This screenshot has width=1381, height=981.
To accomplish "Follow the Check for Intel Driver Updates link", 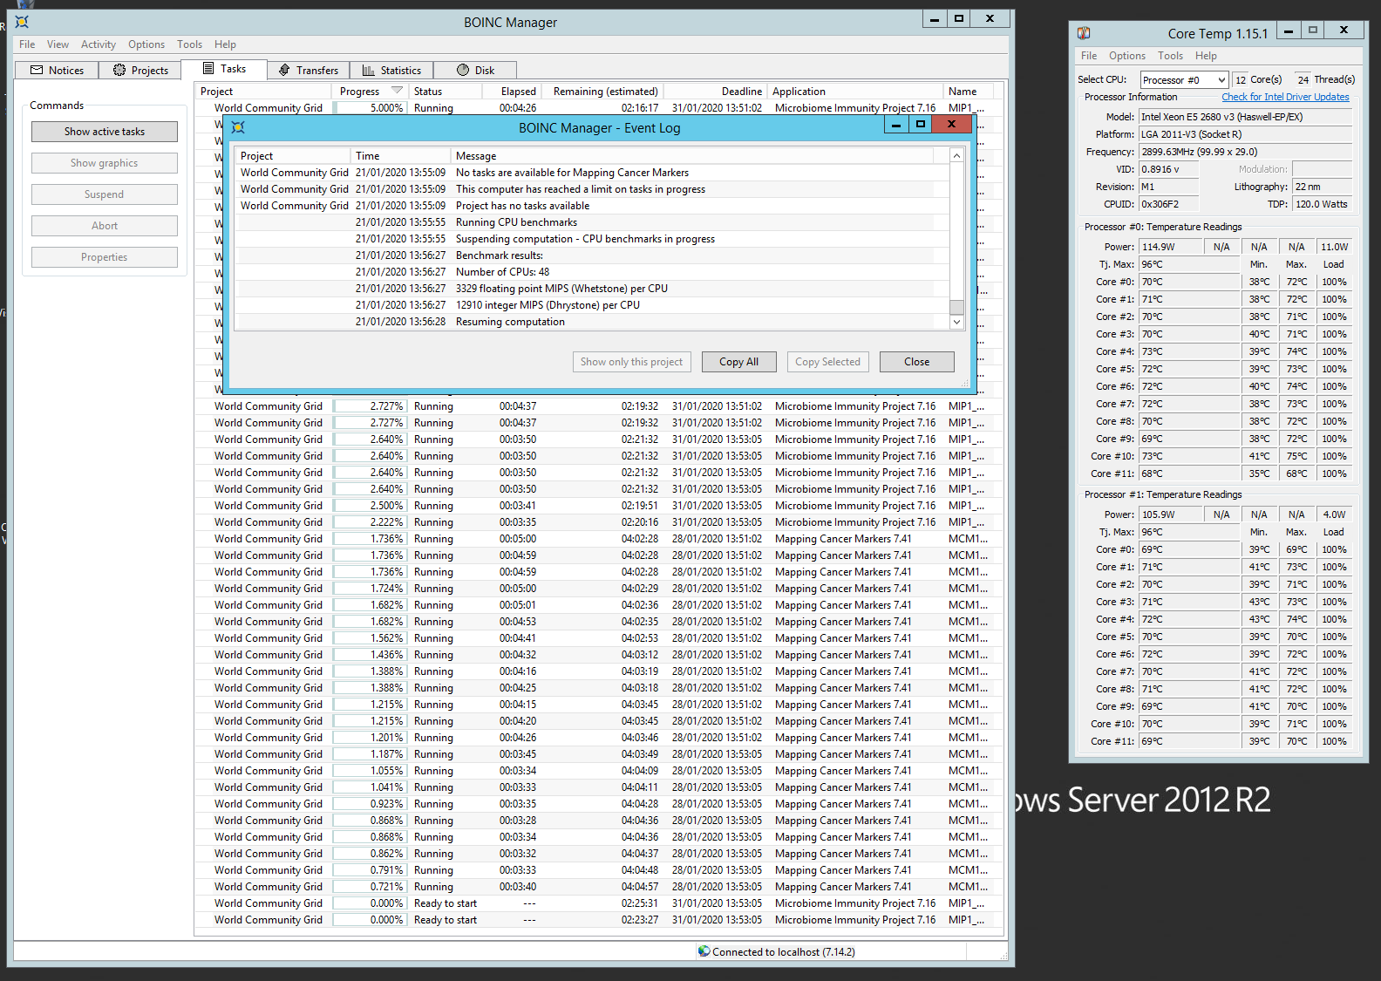I will 1285,97.
